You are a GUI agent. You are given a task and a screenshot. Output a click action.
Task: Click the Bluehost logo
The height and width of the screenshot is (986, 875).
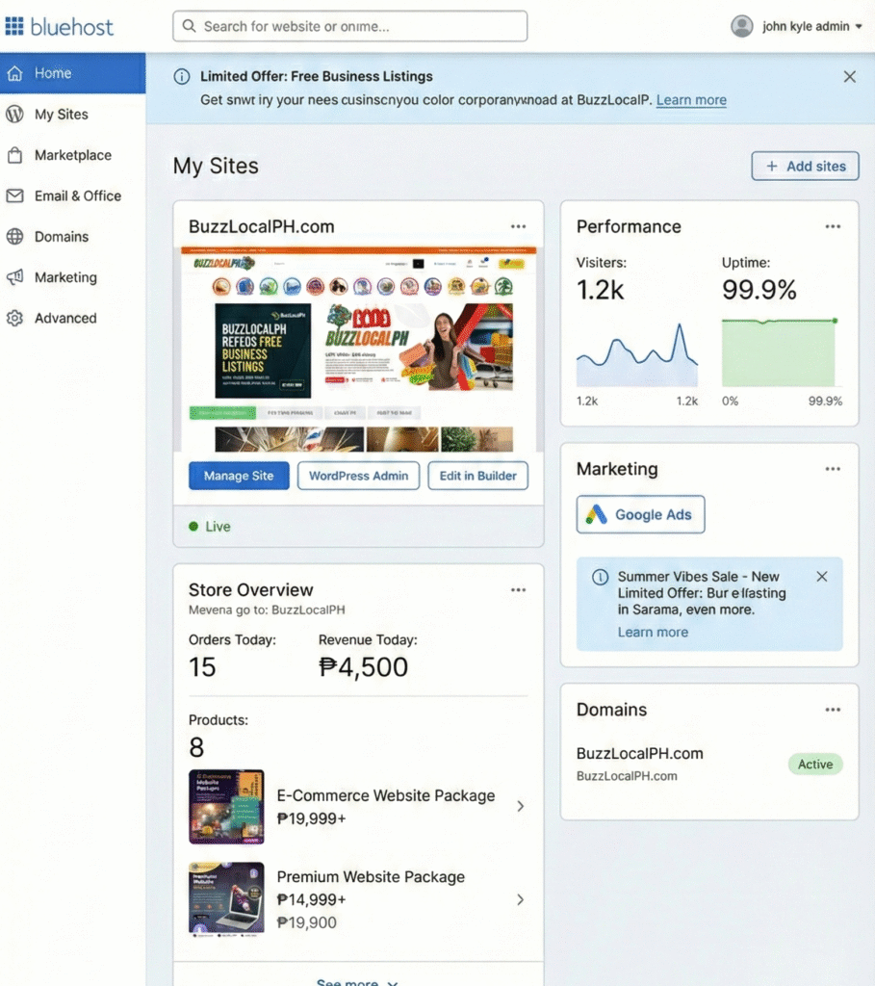(59, 26)
